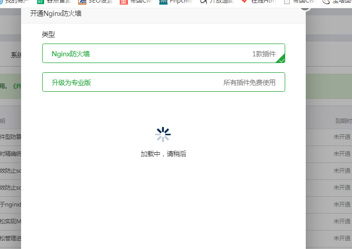The image size is (352, 249).
Task: Open the 我的帐户 bookmark
Action: point(16,2)
